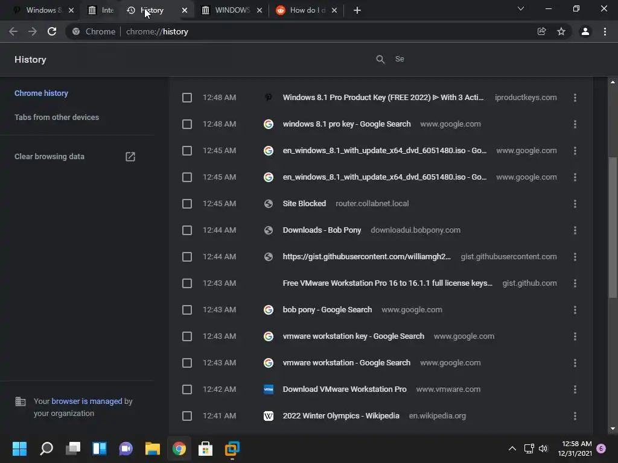The image size is (618, 463).
Task: Open 2022 Winter Olympics - Wikipedia link
Action: (x=341, y=416)
